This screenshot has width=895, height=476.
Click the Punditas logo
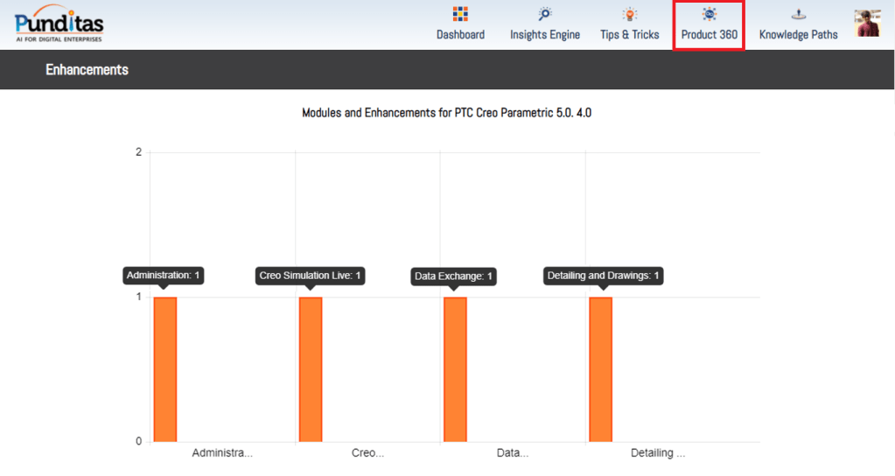(59, 24)
